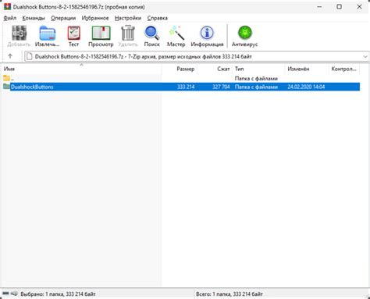Click the packed value 327 704
370x299 pixels.
coord(221,87)
